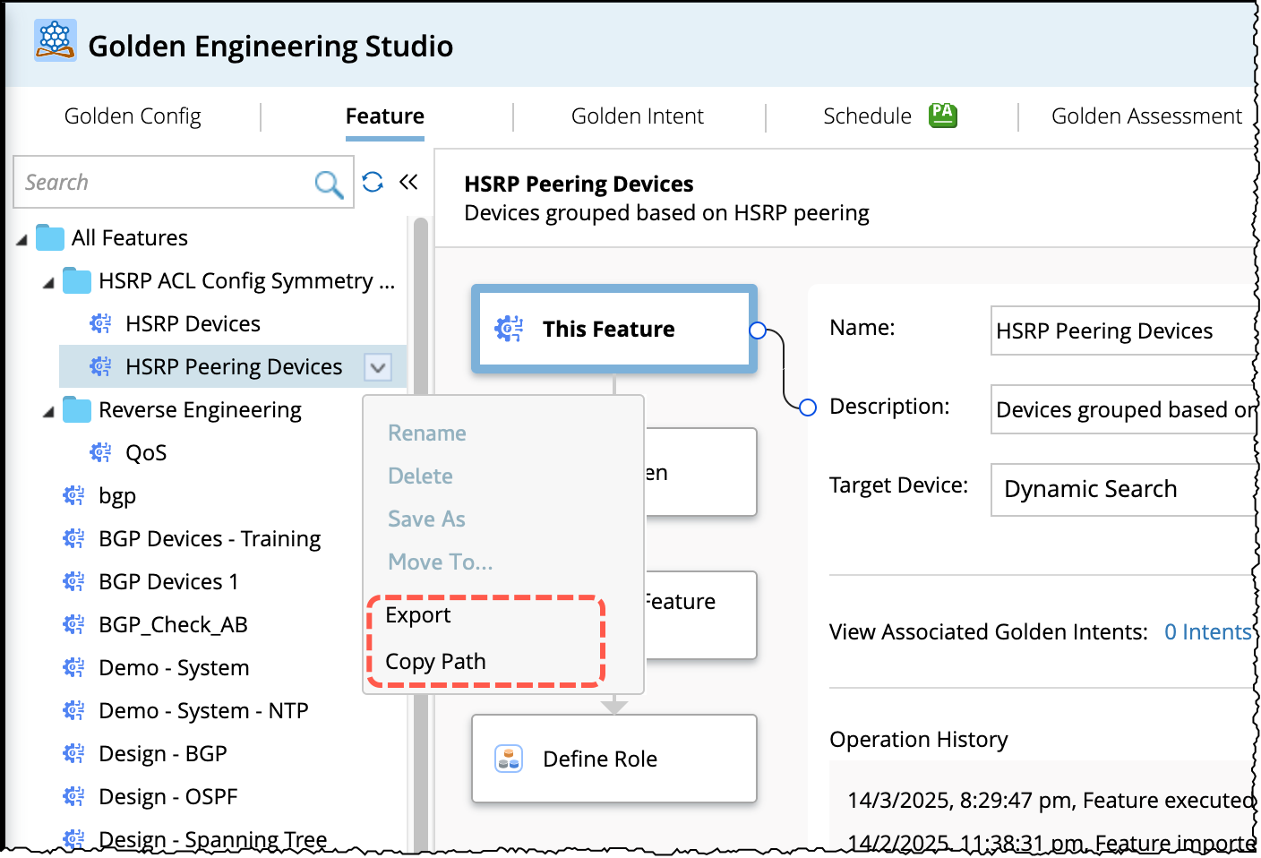Click the feature tree vertical scrollbar
The image size is (1261, 858).
click(x=420, y=537)
